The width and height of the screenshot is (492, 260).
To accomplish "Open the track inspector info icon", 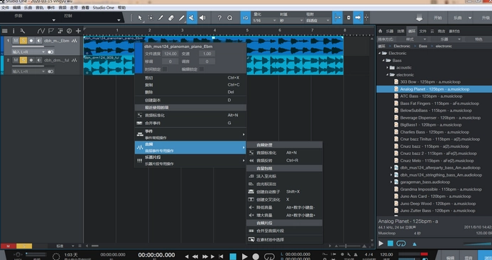I will pyautogui.click(x=14, y=31).
